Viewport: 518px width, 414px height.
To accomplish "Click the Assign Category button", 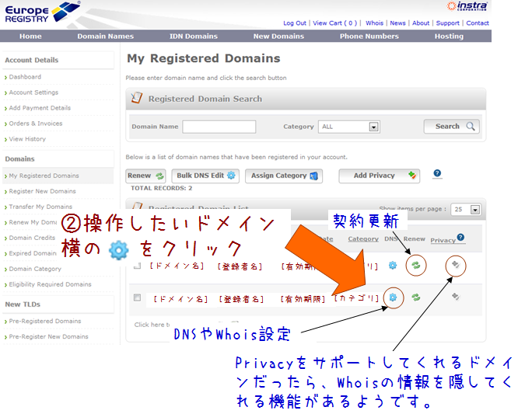I will coord(284,176).
